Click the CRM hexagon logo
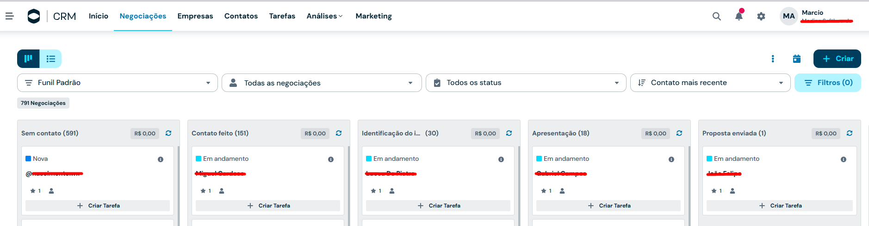 coord(34,16)
